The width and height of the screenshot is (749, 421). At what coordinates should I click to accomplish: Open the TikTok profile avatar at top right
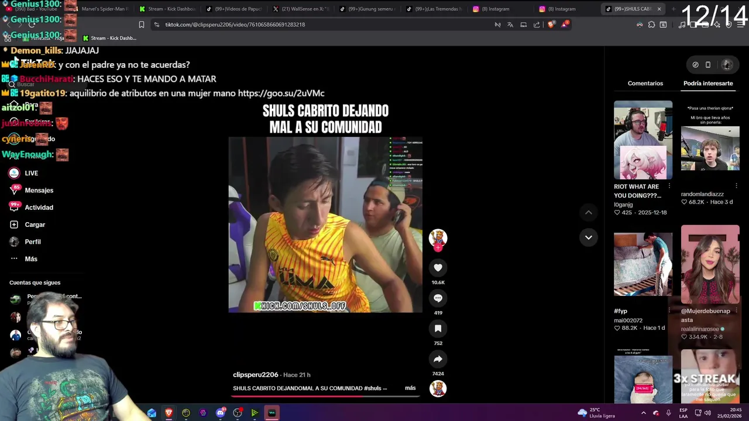coord(727,64)
